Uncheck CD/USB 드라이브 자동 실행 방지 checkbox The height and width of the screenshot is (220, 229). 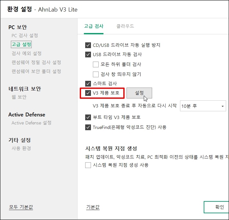88,45
